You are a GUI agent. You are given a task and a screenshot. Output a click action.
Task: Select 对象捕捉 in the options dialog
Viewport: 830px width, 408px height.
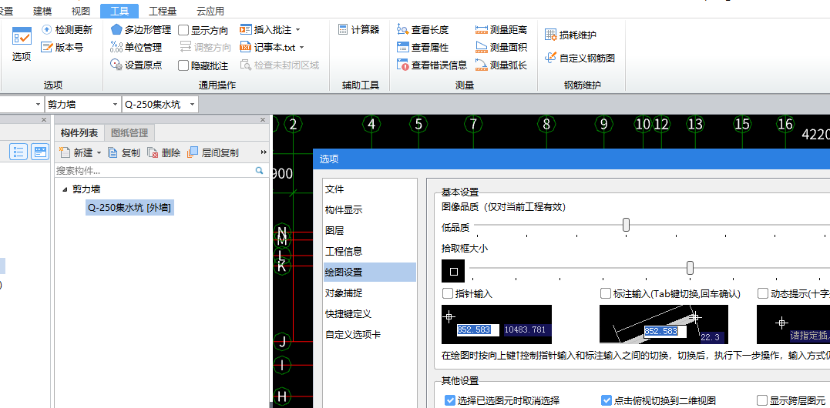[369, 293]
